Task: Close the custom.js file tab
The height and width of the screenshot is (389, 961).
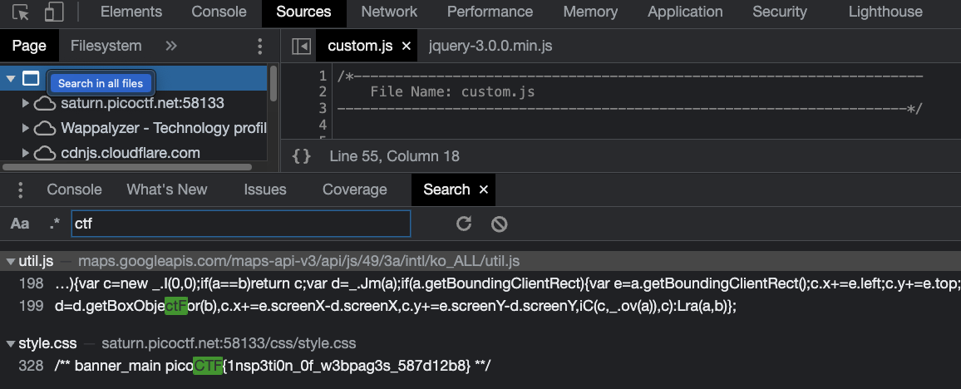Action: 407,47
